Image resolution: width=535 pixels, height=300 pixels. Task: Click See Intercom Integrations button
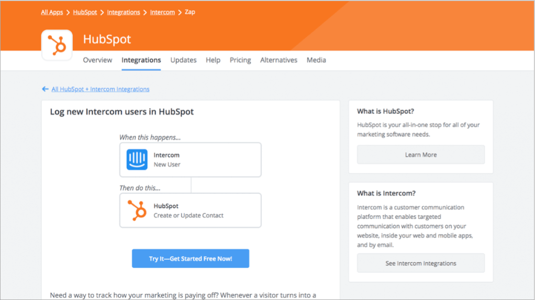click(x=421, y=263)
